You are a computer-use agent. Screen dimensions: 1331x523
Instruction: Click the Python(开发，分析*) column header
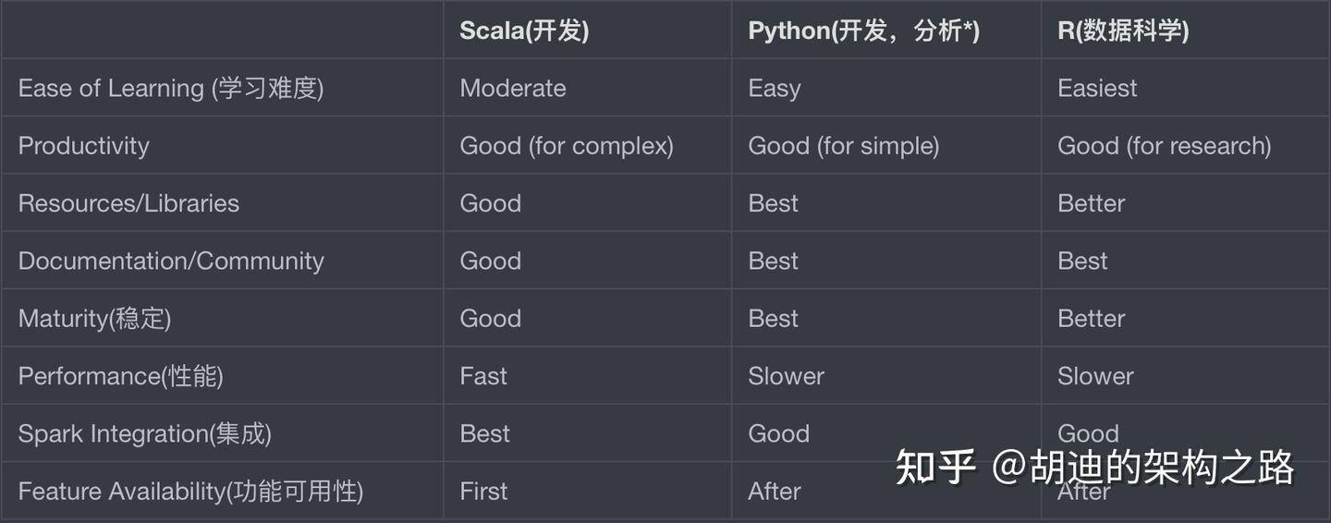pos(863,30)
